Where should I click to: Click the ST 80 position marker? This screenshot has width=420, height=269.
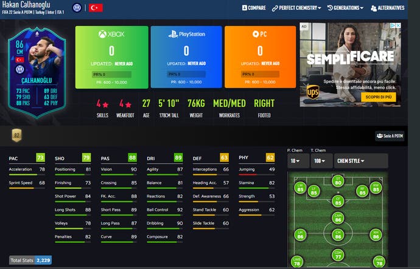point(338,181)
